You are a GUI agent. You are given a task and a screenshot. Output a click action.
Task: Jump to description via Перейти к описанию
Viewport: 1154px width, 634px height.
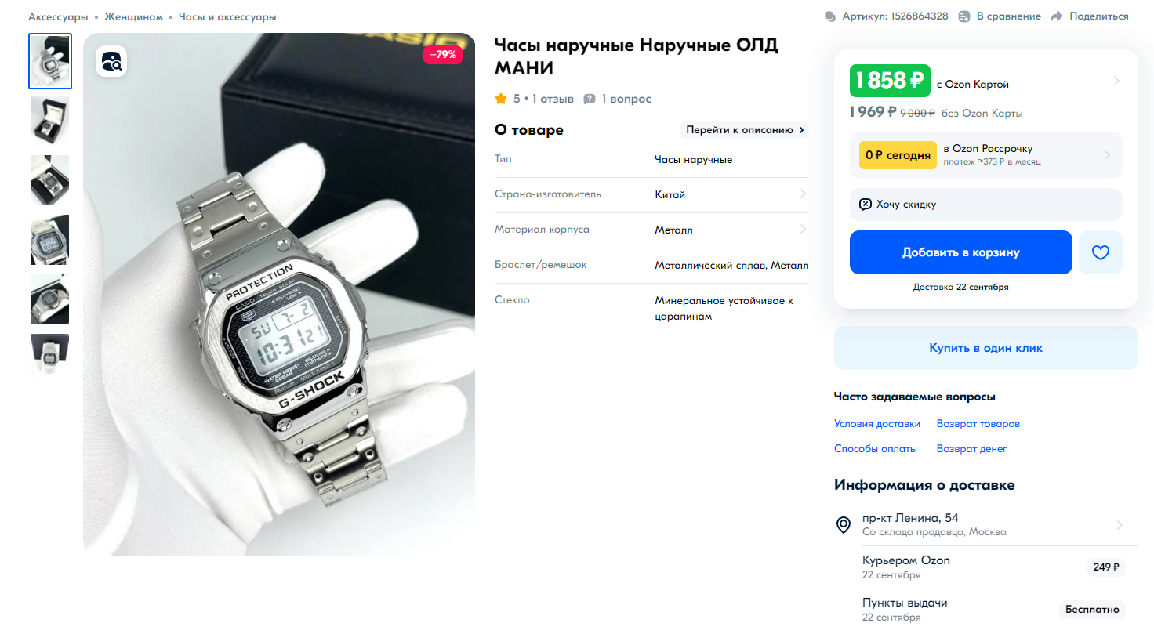(x=744, y=130)
